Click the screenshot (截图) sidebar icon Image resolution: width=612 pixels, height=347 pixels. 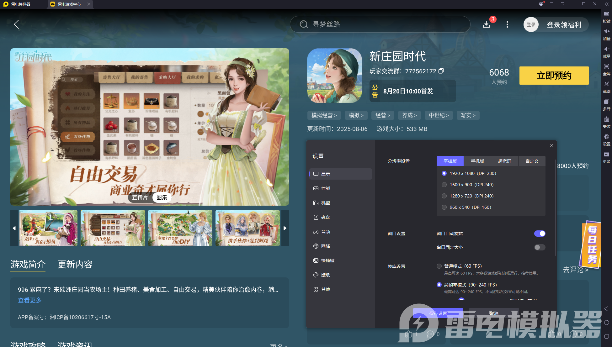pyautogui.click(x=606, y=85)
